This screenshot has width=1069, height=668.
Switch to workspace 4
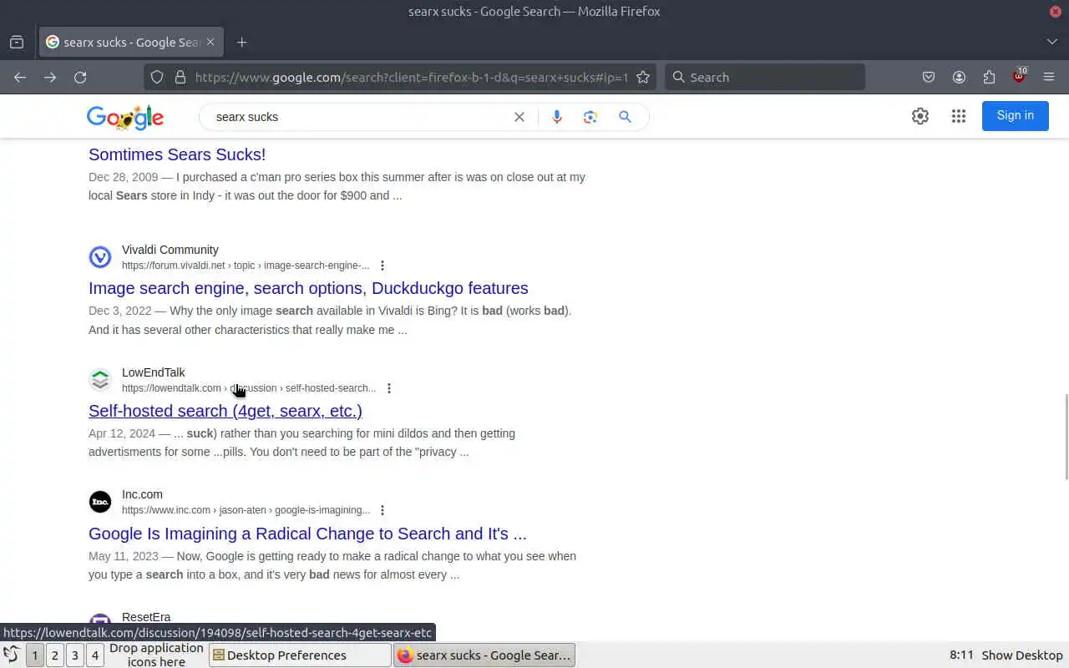coord(94,655)
